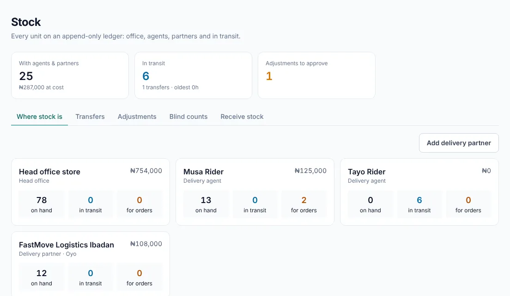Click the ₦125,000 value on Musa Rider
Screen dimensions: 510x296
310,171
